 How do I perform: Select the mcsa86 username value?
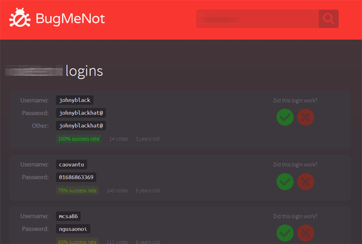click(x=69, y=216)
